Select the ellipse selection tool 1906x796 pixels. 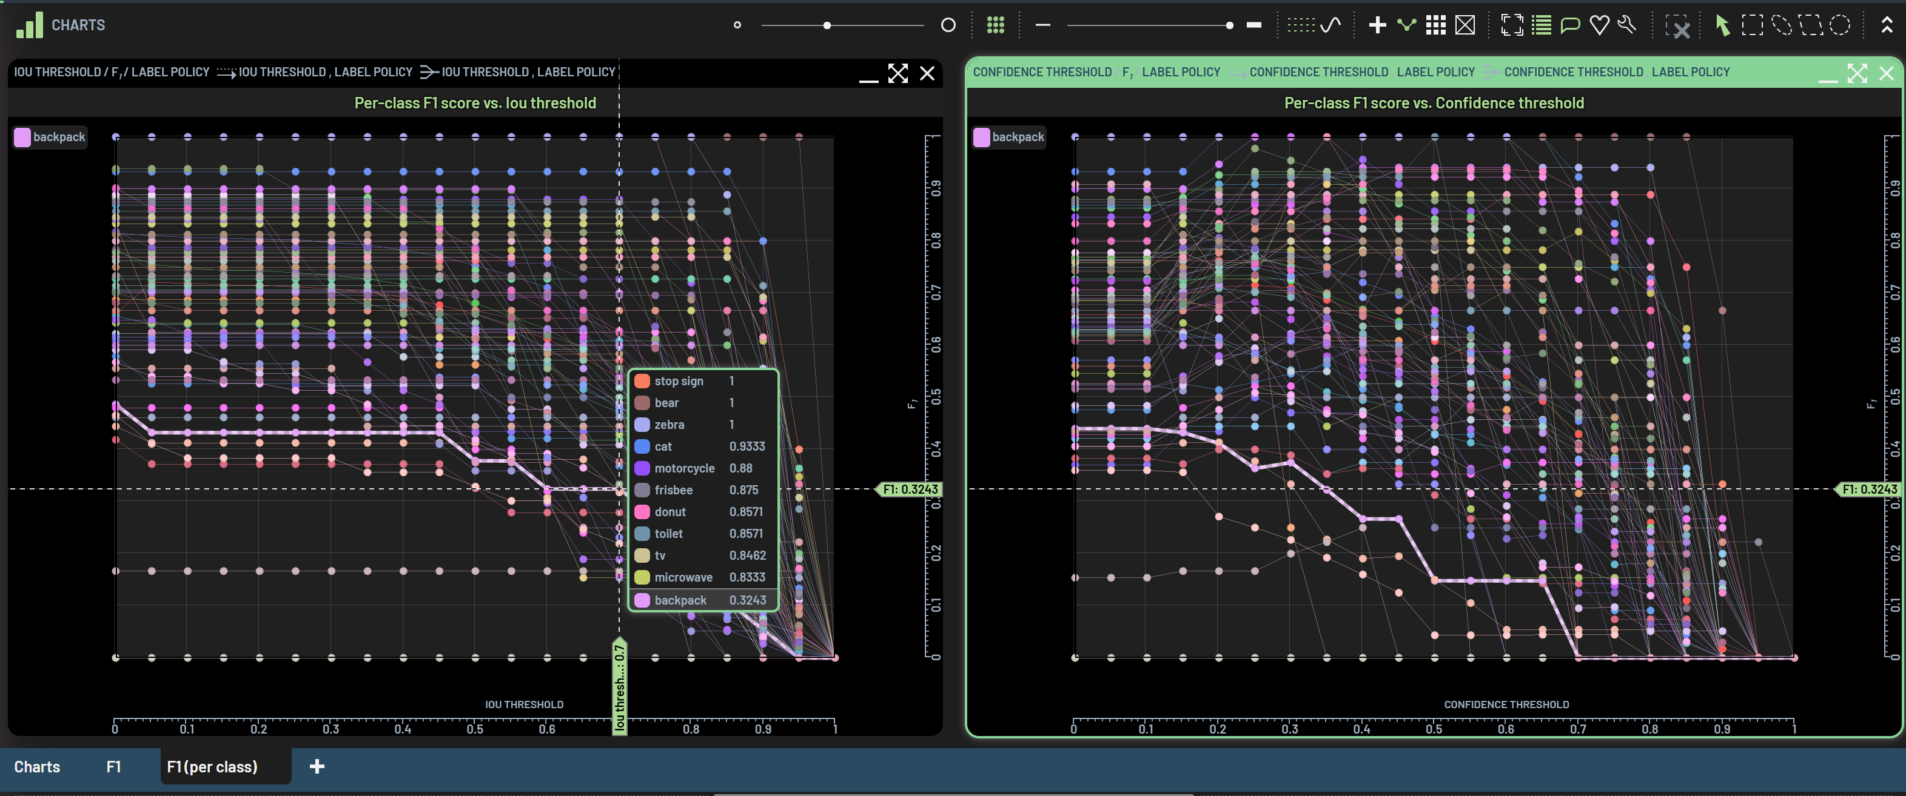[x=1840, y=25]
